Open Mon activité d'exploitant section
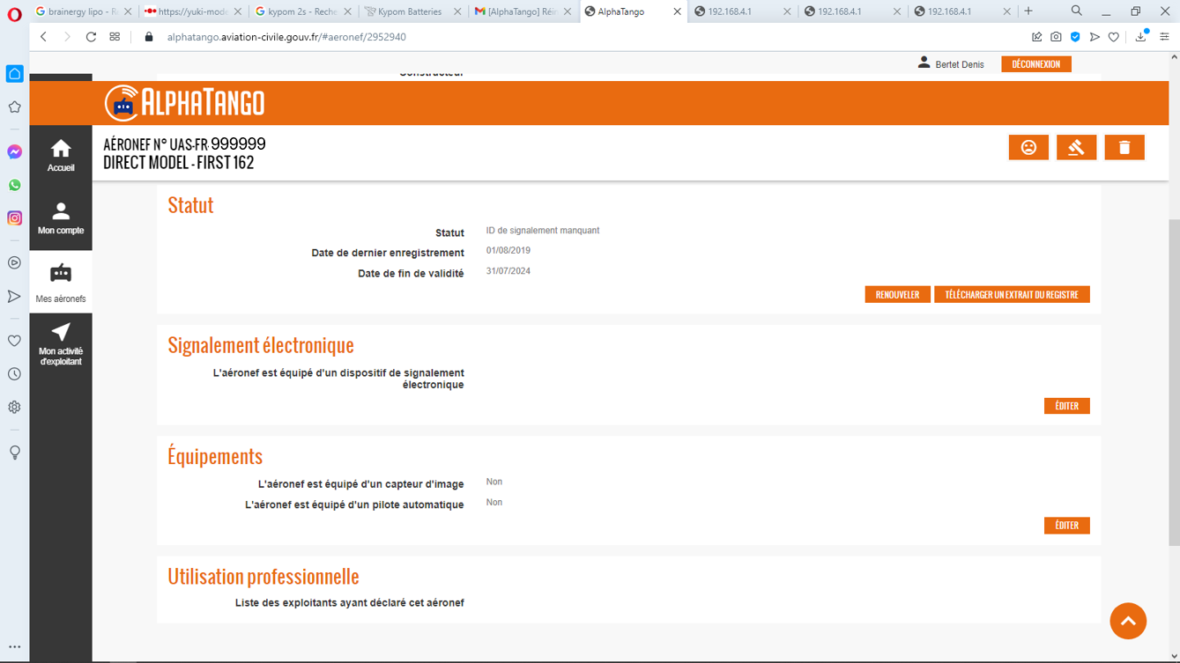Image resolution: width=1180 pixels, height=663 pixels. coord(61,343)
